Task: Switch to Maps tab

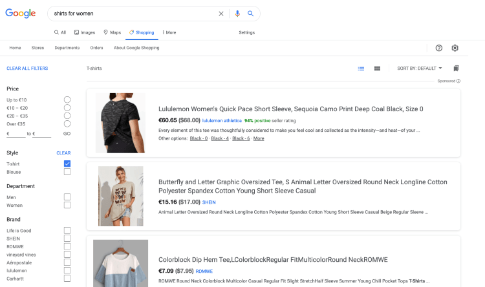Action: 112,32
